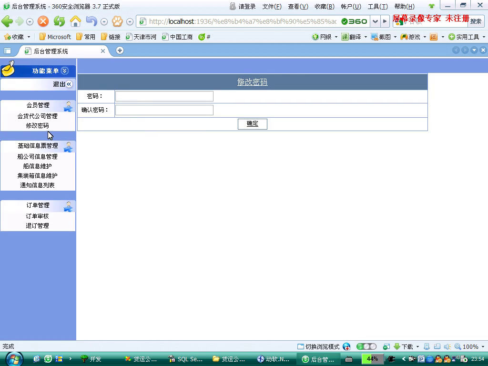Click the 截图 screenshot tool

pyautogui.click(x=381, y=37)
